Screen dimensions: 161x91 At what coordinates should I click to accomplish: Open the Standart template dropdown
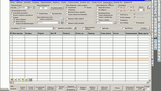pyautogui.click(x=53, y=28)
